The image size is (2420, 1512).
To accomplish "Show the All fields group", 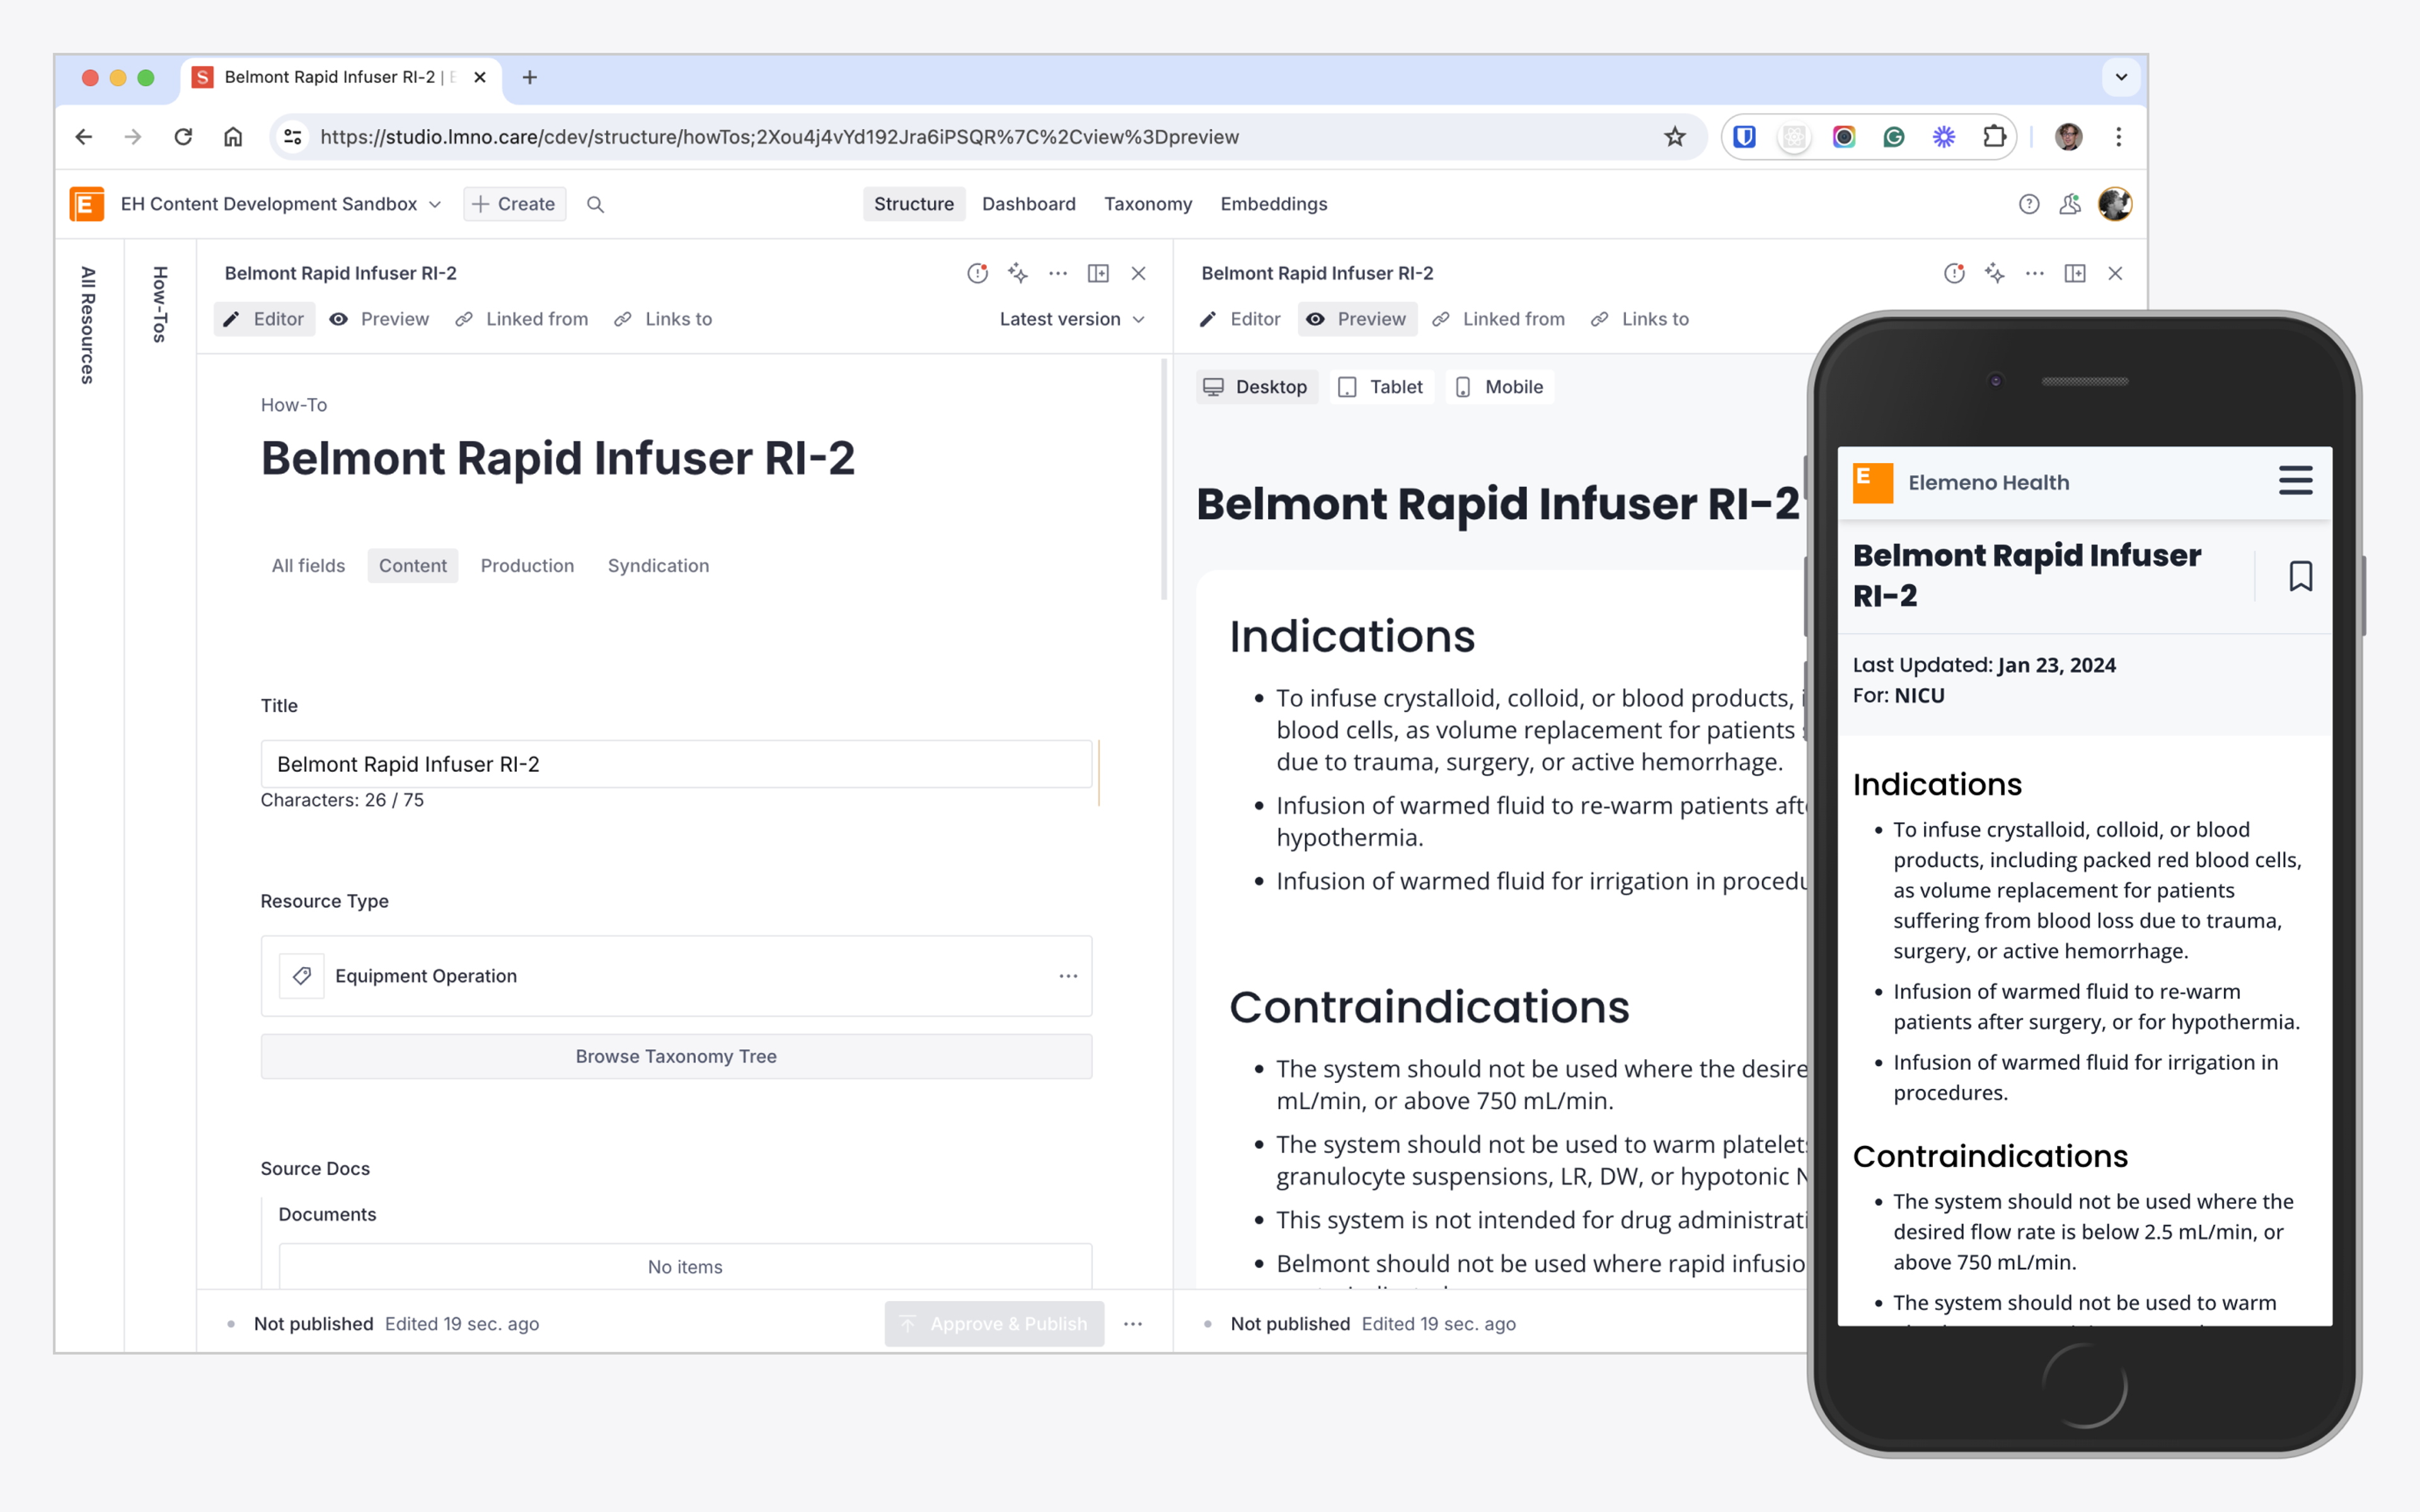I will (308, 566).
